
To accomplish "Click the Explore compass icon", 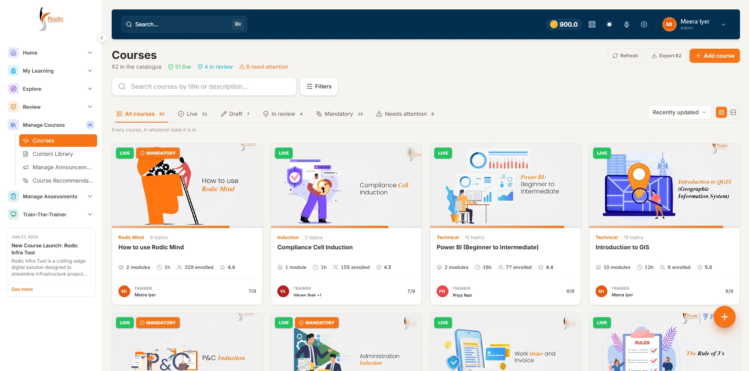I will 13,89.
